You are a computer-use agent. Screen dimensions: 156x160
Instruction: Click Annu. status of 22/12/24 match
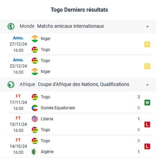point(18,60)
